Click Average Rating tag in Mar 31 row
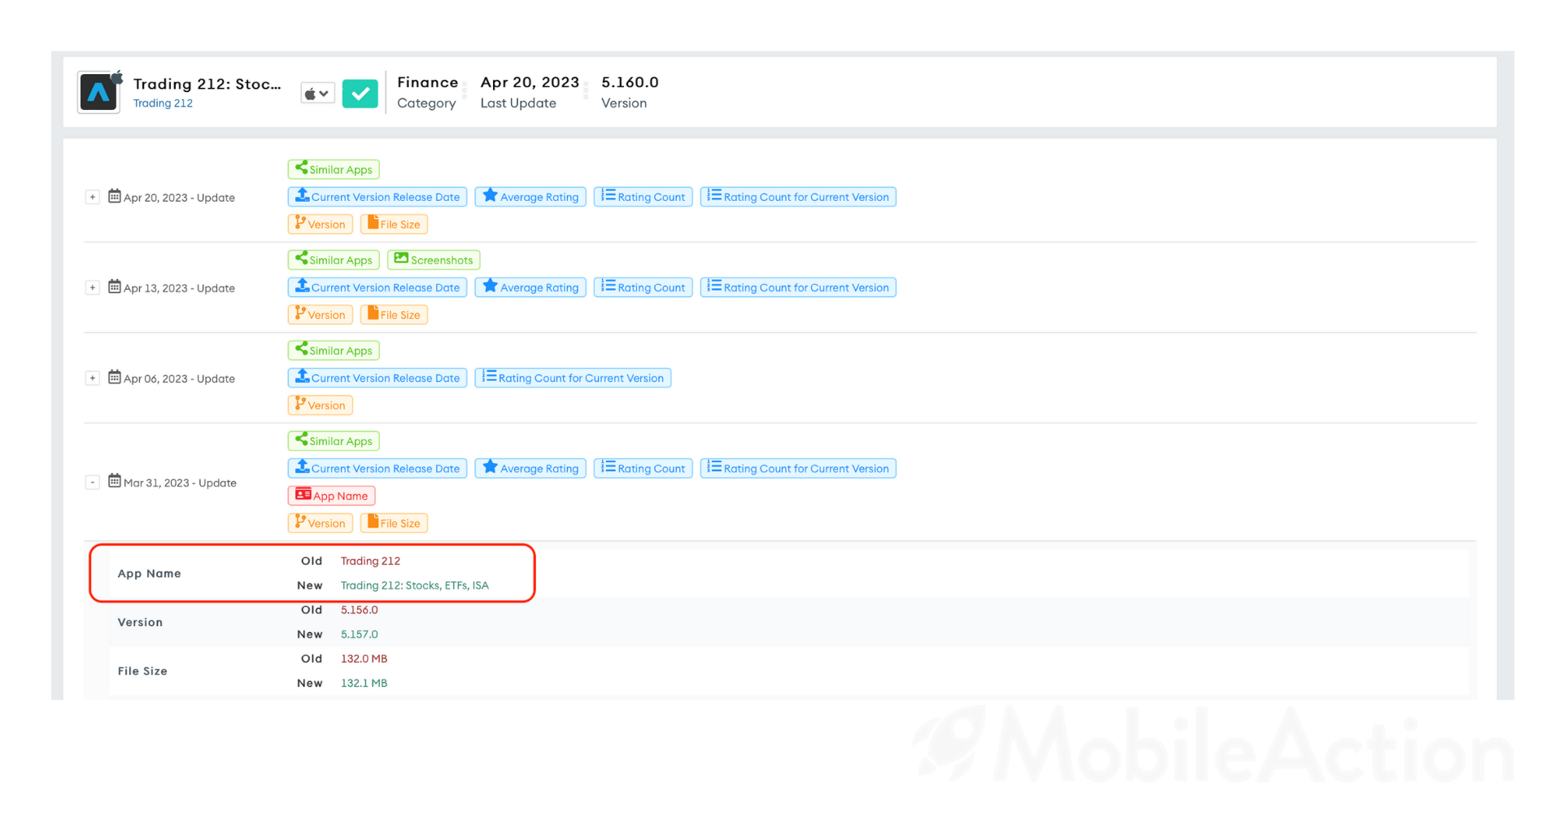The image size is (1566, 835). pos(530,468)
